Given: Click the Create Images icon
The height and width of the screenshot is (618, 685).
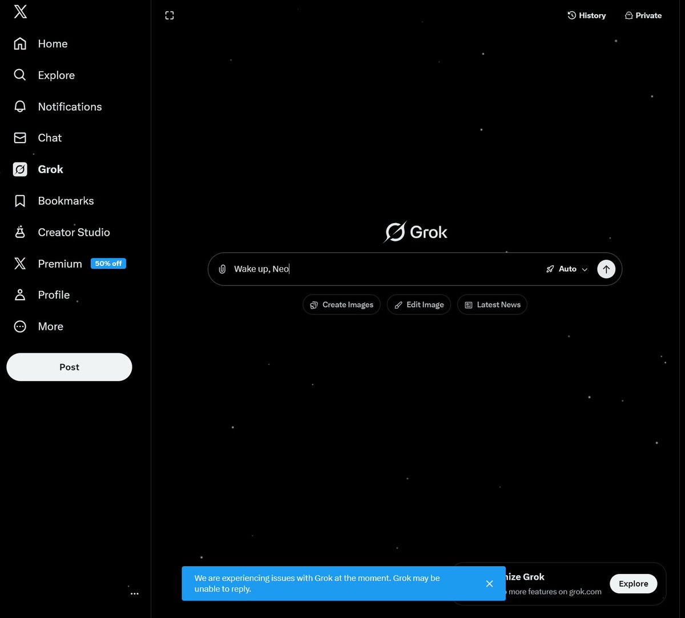Looking at the screenshot, I should click(314, 305).
